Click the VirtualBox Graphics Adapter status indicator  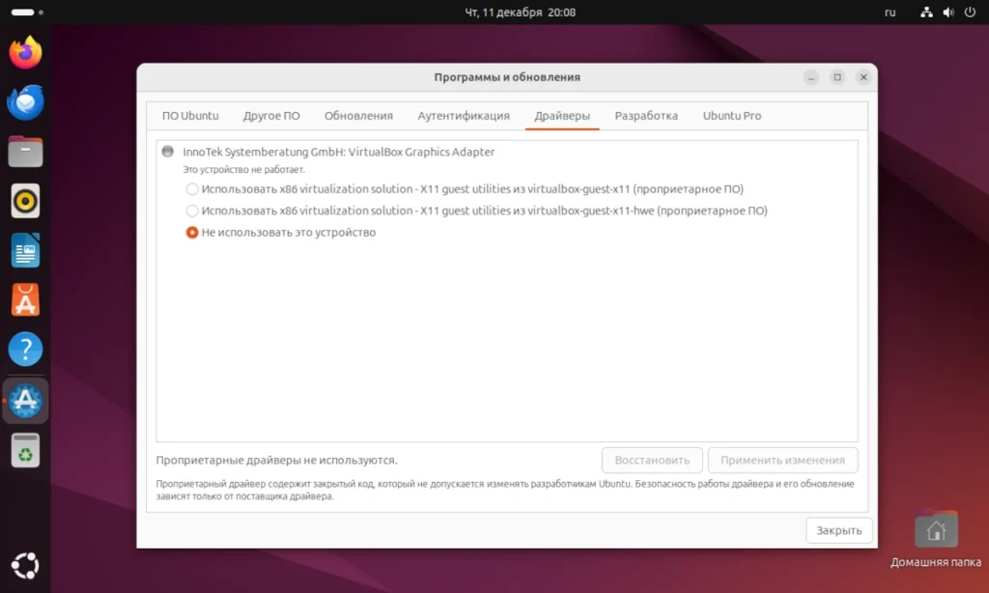point(168,152)
